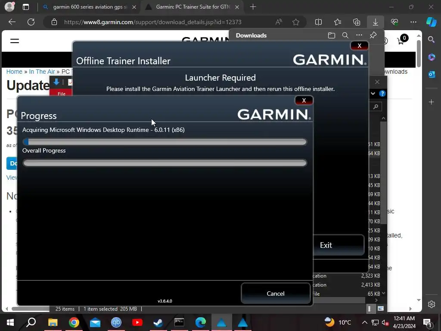Click the page vertical scrollbar
This screenshot has height=331, width=441.
(419, 53)
